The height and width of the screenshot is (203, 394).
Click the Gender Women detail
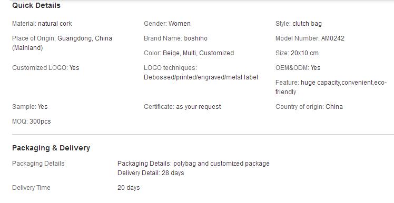[167, 24]
